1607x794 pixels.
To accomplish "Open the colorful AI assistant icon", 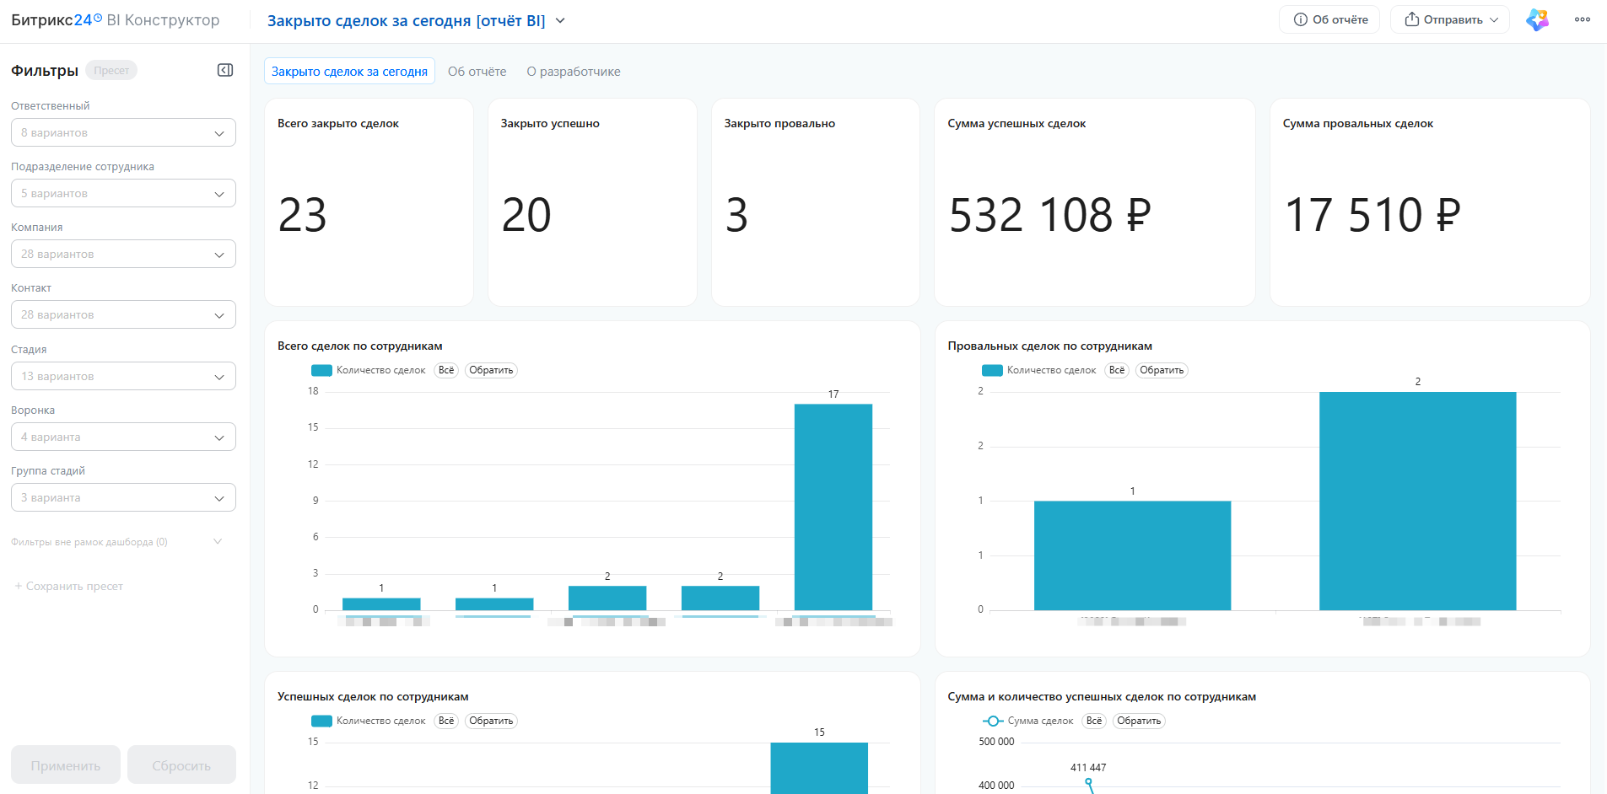I will tap(1537, 19).
